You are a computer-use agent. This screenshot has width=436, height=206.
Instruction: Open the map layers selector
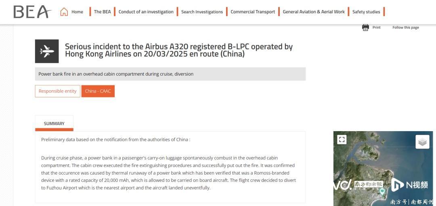pos(422,142)
